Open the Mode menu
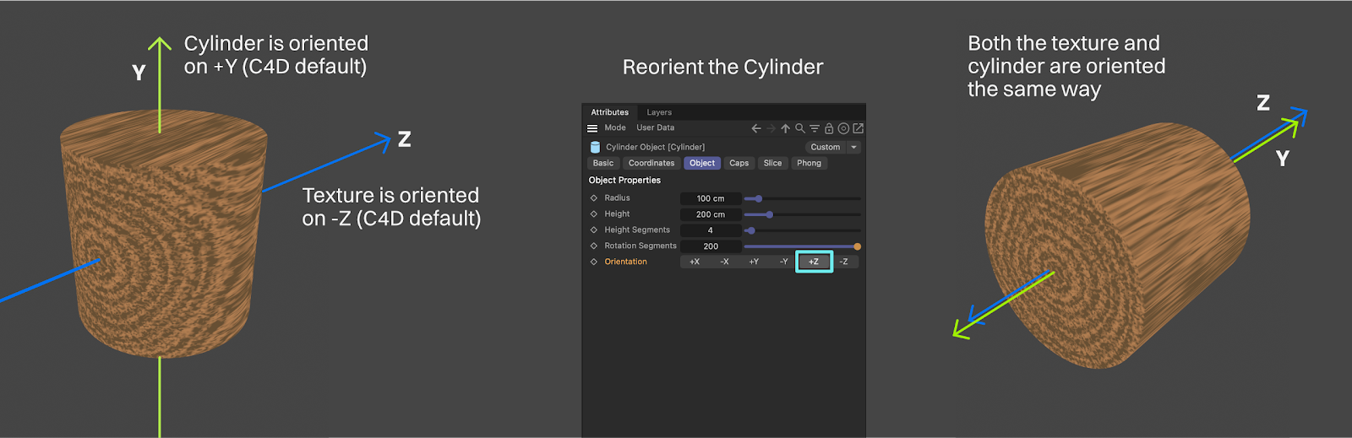Image resolution: width=1352 pixels, height=438 pixels. (x=615, y=128)
